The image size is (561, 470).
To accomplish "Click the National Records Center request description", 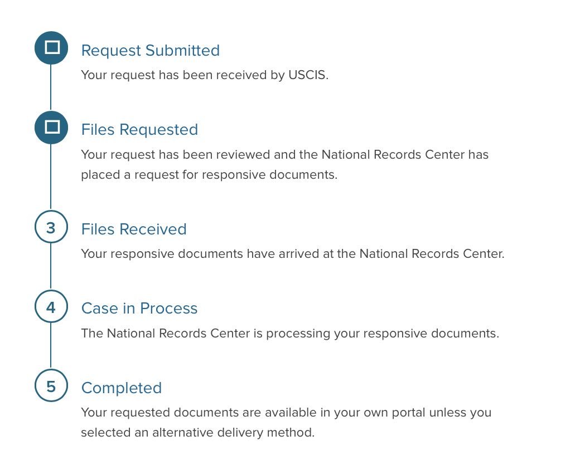I will [285, 164].
